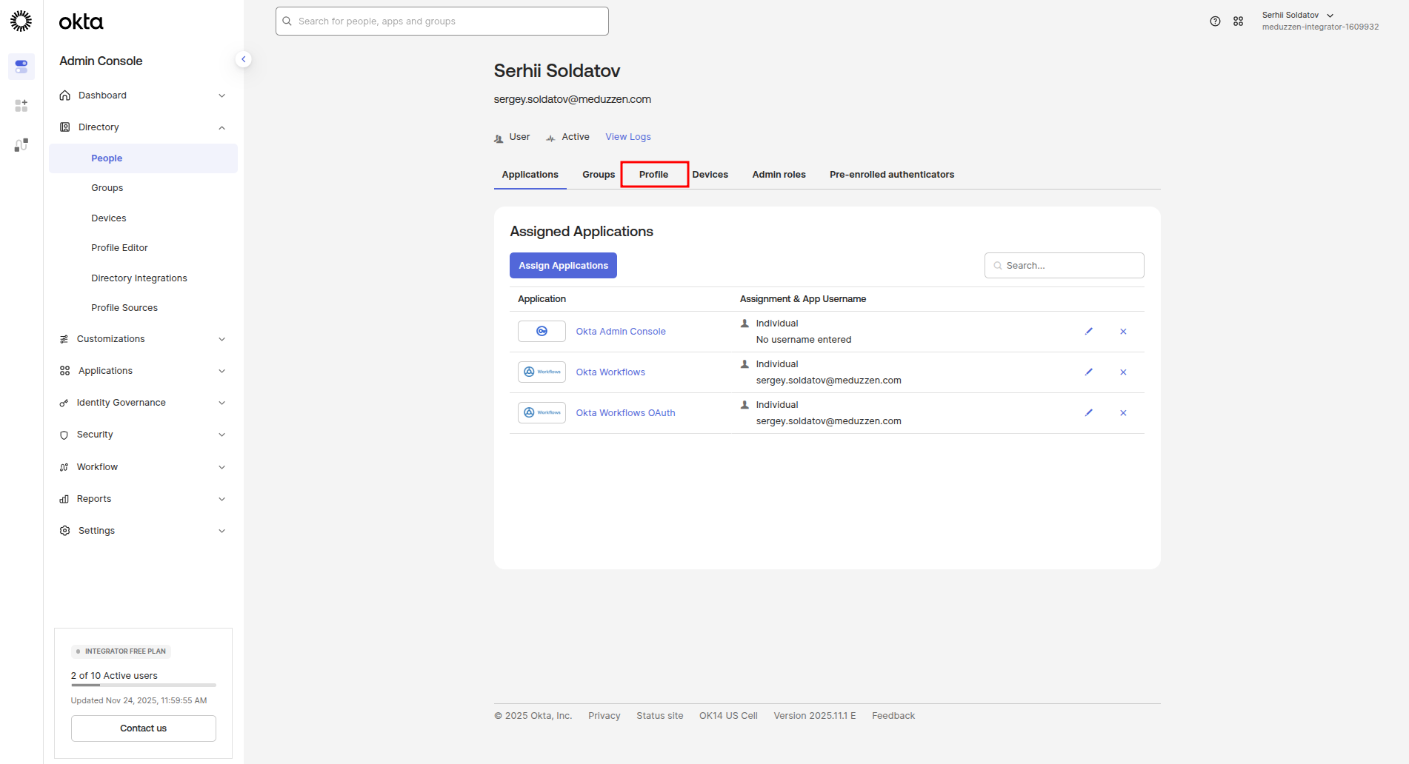This screenshot has height=764, width=1409.
Task: Open the Okta Workflows OAuth link
Action: coord(626,413)
